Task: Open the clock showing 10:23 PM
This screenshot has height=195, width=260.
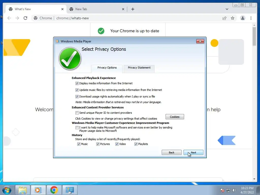Action: tap(247, 190)
